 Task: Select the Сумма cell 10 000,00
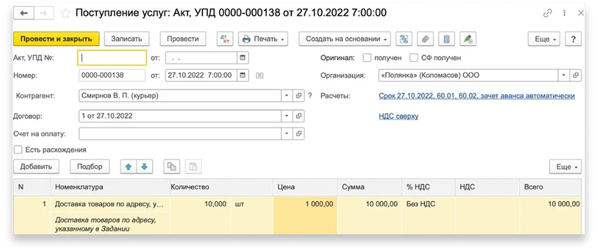pos(370,204)
